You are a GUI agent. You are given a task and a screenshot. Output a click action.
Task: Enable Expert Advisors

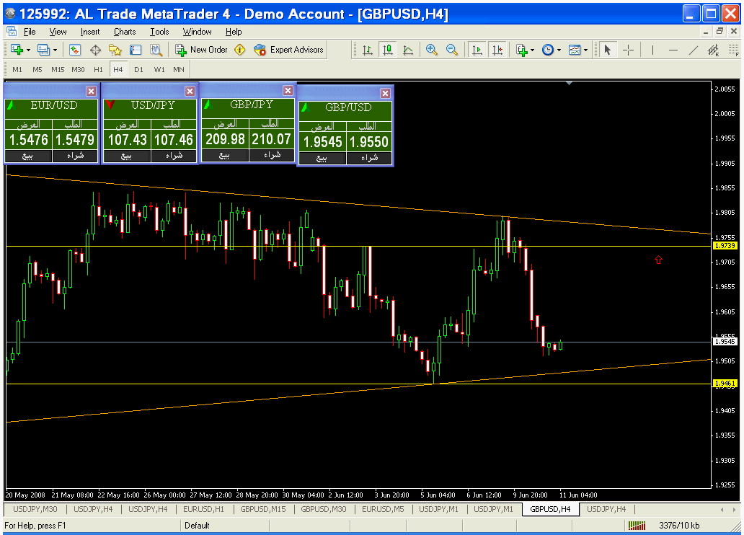coord(289,50)
